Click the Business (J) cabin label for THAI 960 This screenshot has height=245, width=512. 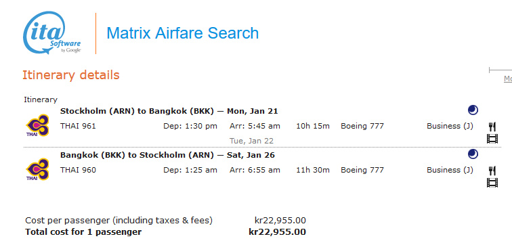coord(450,171)
